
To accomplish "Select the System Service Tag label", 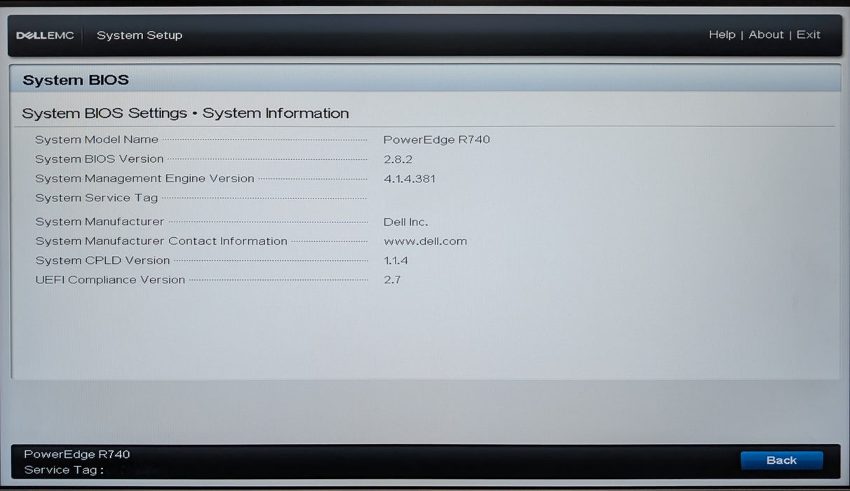I will [x=97, y=198].
